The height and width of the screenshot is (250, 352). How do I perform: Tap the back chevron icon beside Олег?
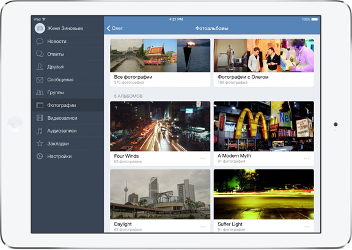(108, 28)
